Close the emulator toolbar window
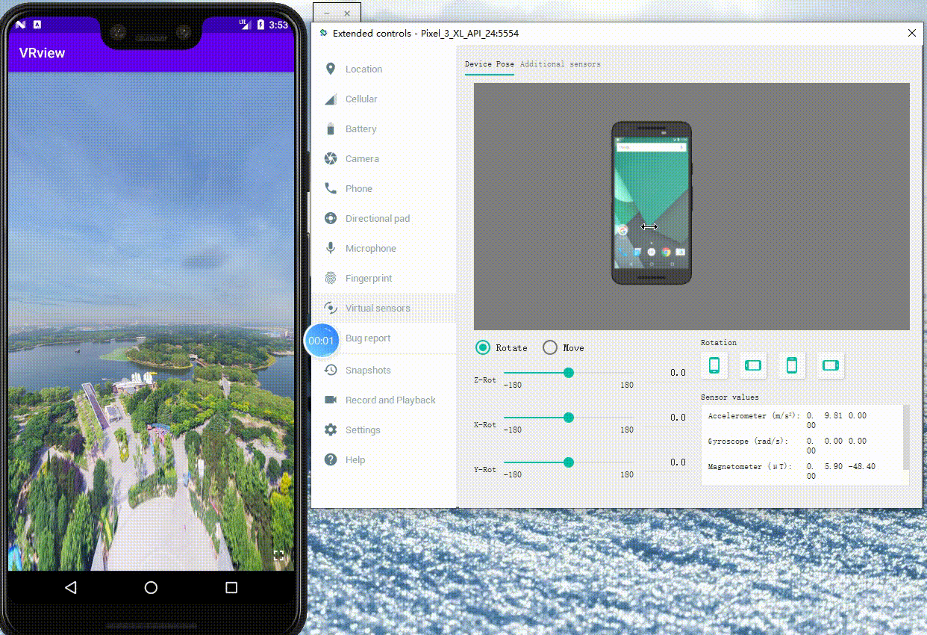This screenshot has width=927, height=635. click(347, 13)
